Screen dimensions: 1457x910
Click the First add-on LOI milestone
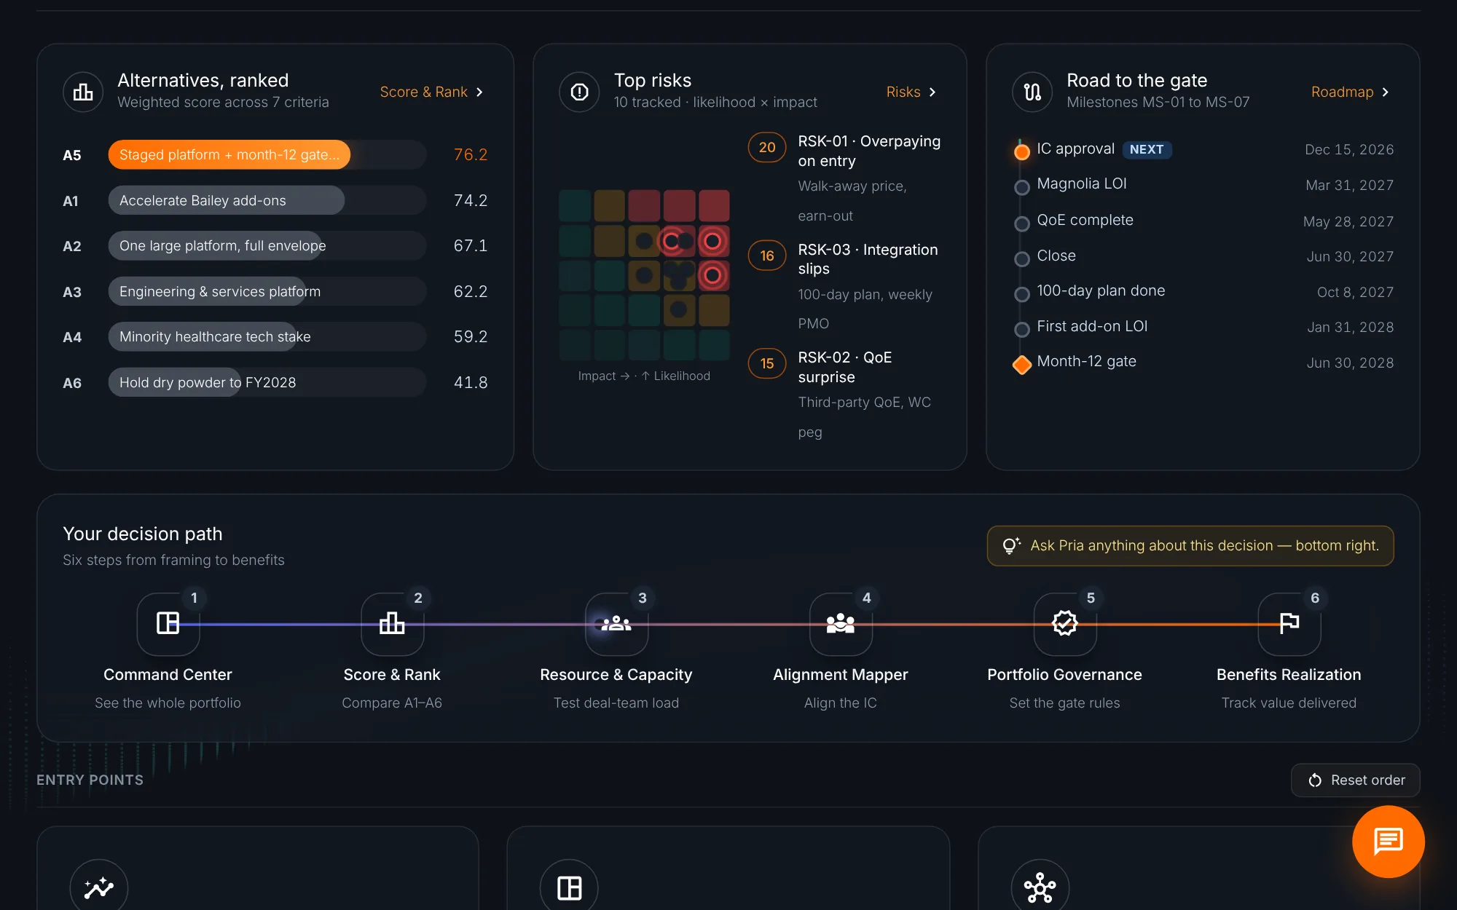[x=1092, y=327]
